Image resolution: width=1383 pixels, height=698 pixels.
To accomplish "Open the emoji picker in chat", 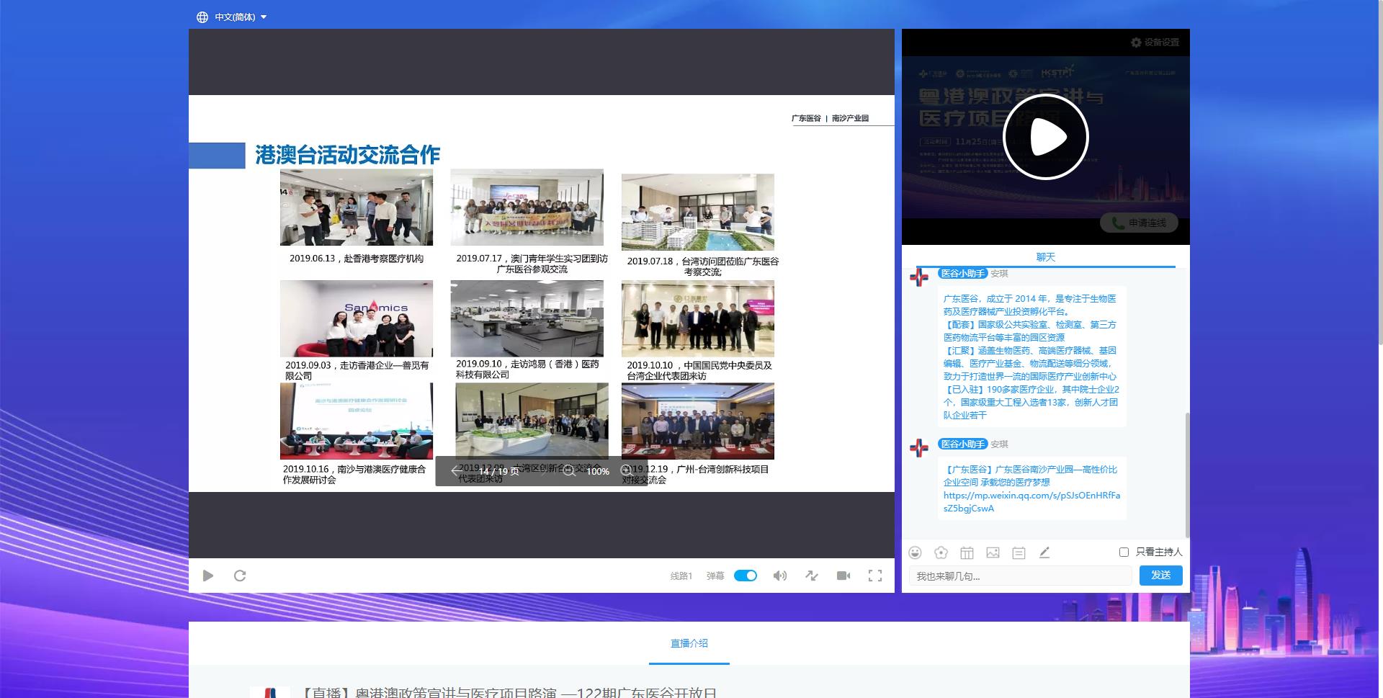I will 915,552.
